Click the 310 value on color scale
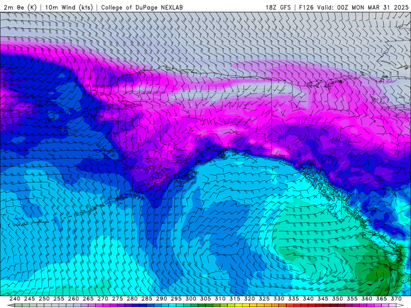411x308 pixels. pyautogui.click(x=220, y=299)
